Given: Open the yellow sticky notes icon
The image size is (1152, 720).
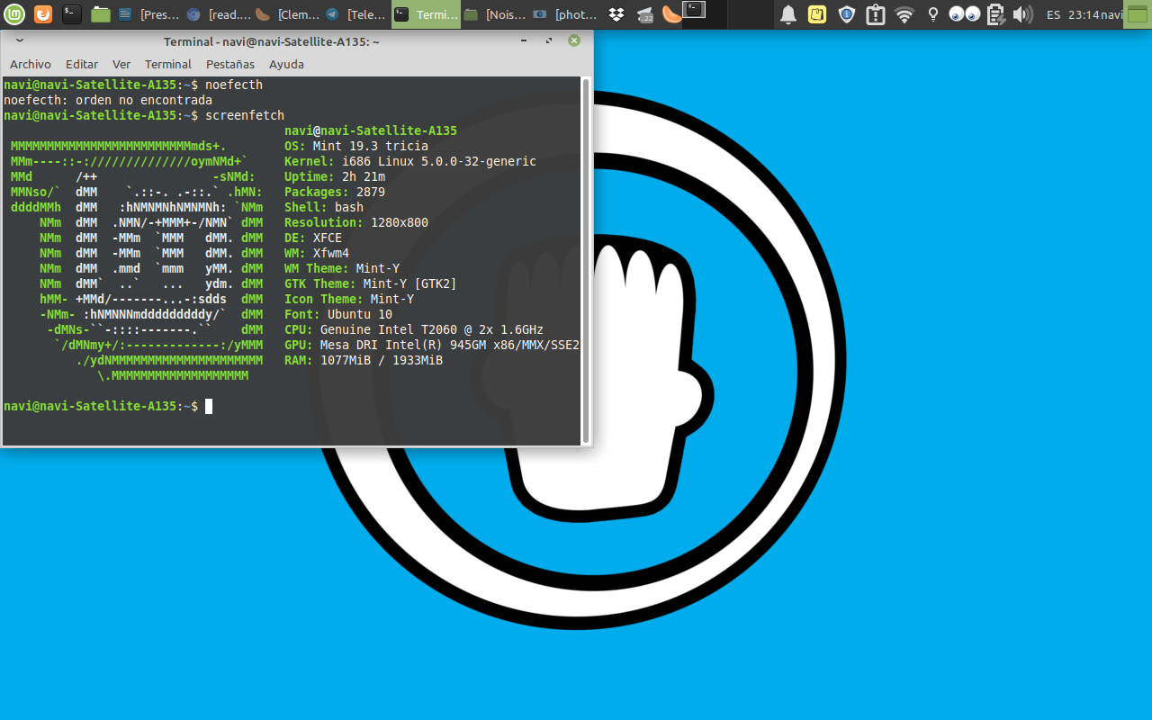Looking at the screenshot, I should [x=817, y=14].
